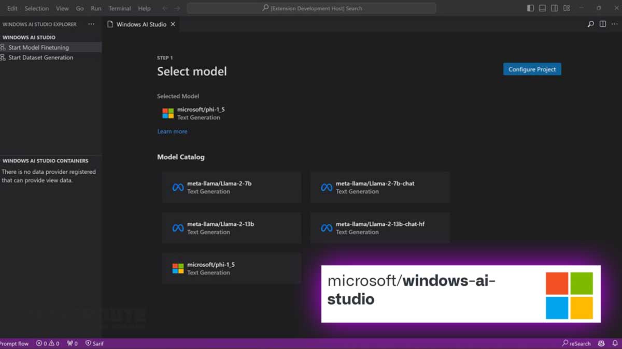Image resolution: width=622 pixels, height=349 pixels.
Task: Open the customize layout control
Action: 567,8
